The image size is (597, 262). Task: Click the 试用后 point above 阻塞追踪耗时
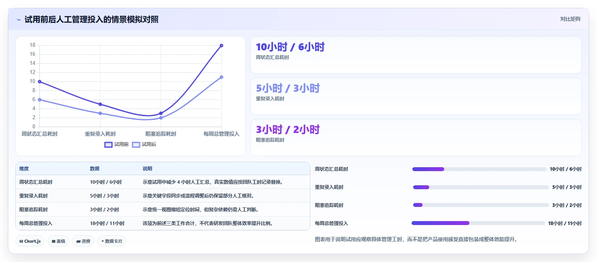click(x=161, y=118)
